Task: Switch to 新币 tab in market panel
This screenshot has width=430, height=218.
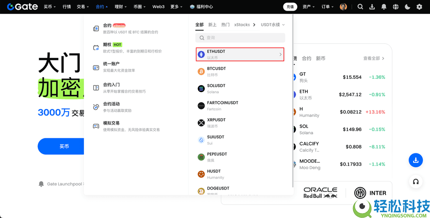Action: tap(320, 58)
